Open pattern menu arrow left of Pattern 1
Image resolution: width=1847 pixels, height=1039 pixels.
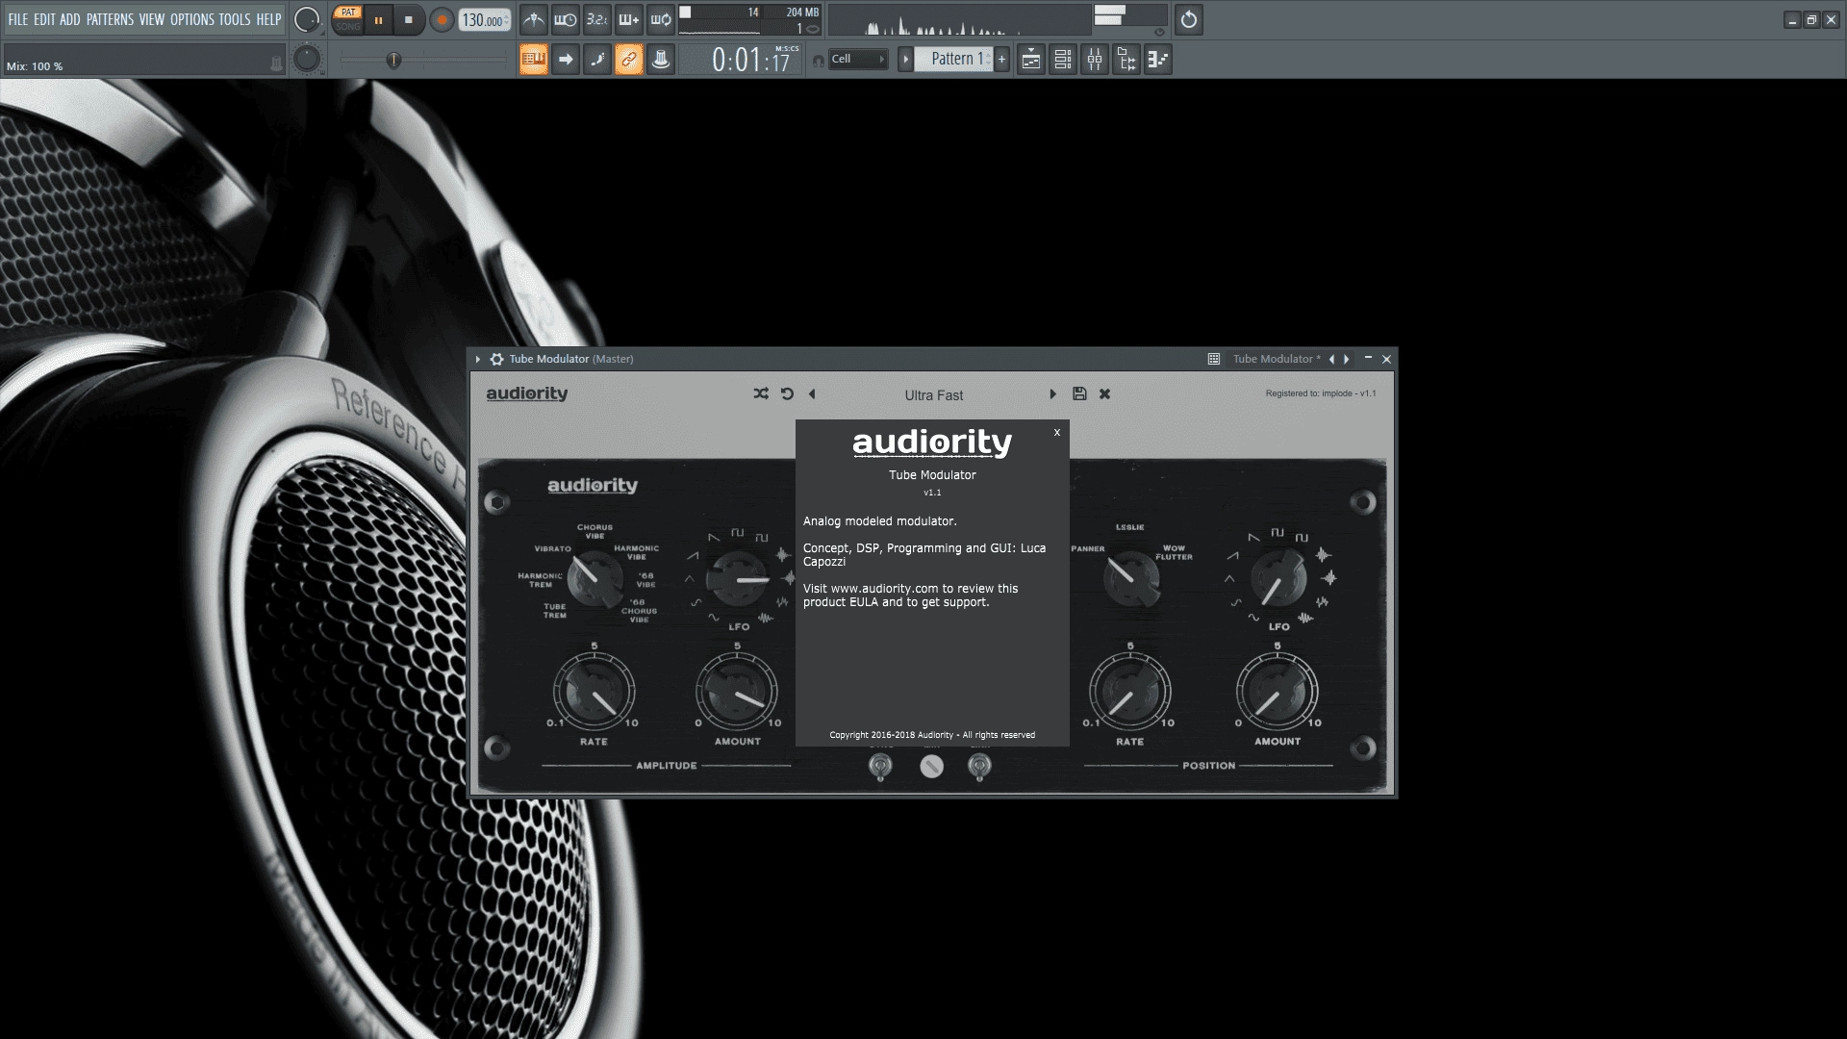coord(905,60)
